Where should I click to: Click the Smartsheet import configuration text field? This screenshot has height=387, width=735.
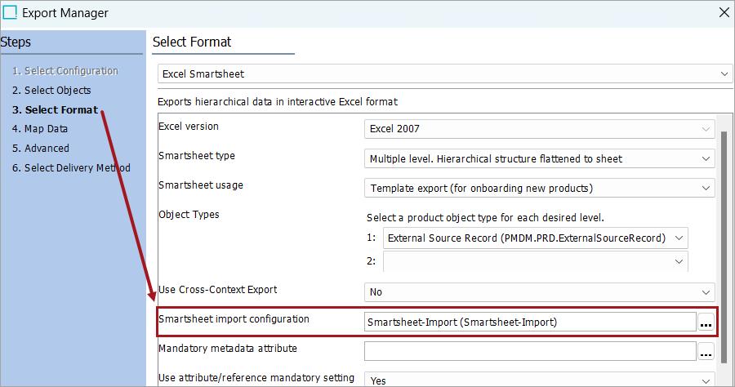(x=529, y=322)
